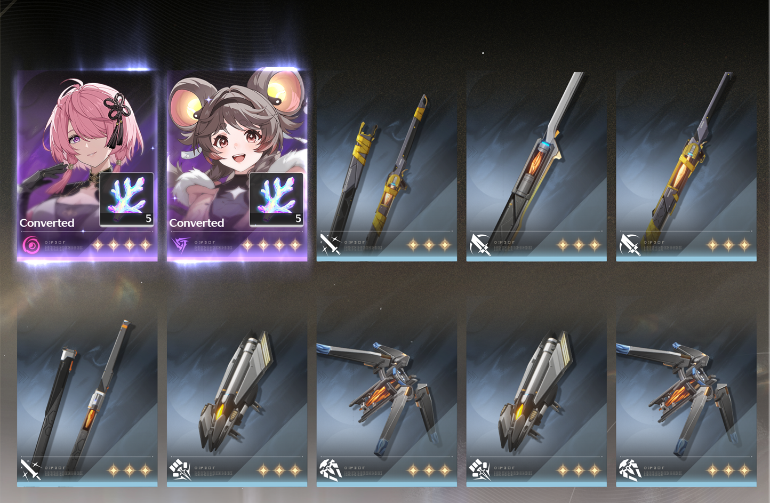Click three-star rating on black sword card
This screenshot has width=770, height=503.
coord(130,470)
